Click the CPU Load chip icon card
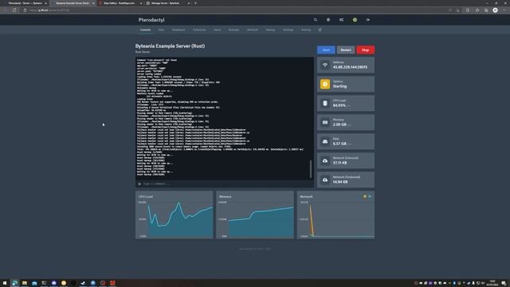 325,104
